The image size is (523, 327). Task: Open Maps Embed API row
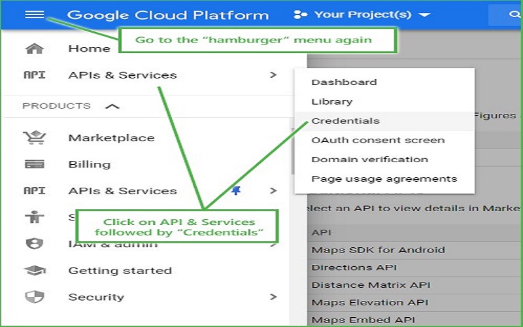click(x=363, y=320)
